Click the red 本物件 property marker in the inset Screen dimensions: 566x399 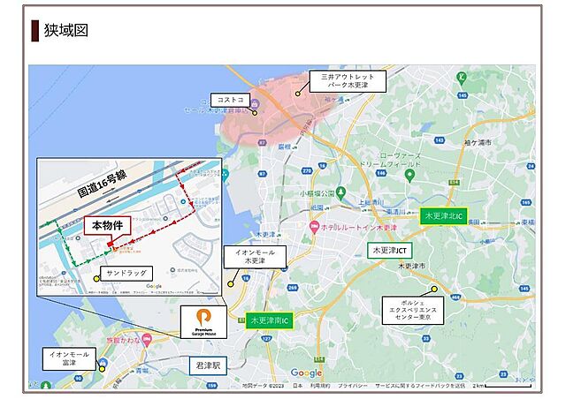[110, 244]
